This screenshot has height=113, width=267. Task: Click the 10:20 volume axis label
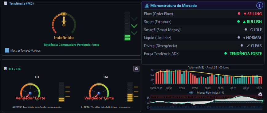[259, 88]
